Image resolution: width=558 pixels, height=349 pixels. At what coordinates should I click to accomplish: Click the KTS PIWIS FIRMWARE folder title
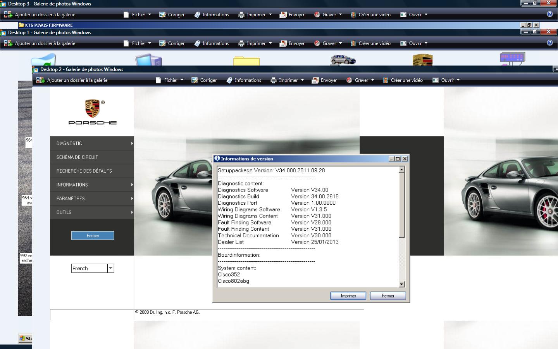click(49, 25)
